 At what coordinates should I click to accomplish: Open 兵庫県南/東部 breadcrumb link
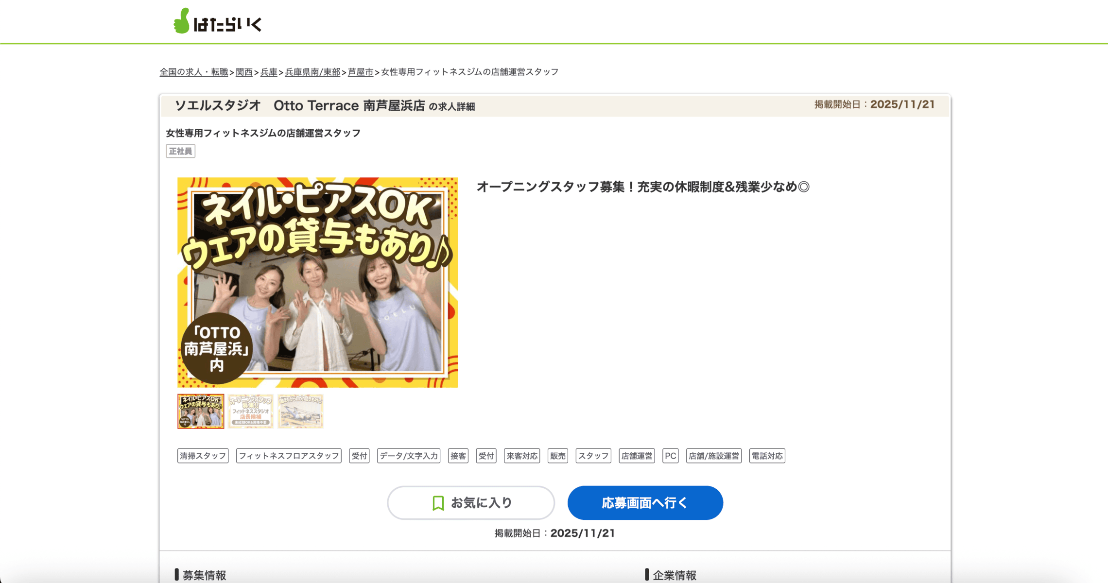click(x=312, y=72)
